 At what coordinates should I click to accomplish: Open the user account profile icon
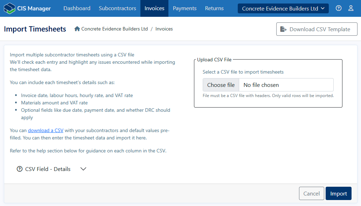click(351, 8)
